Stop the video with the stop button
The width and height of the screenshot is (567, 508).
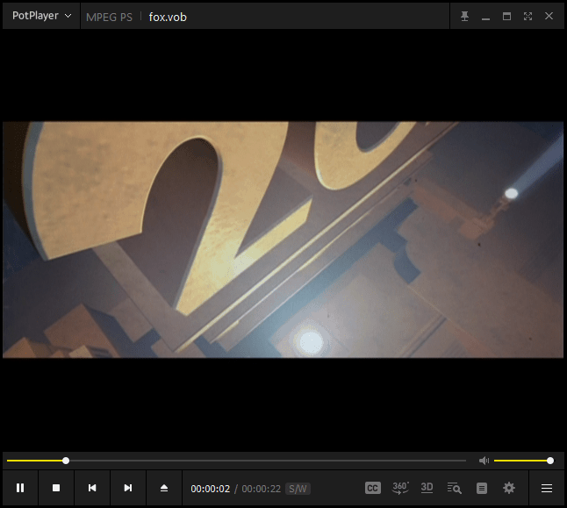point(56,488)
